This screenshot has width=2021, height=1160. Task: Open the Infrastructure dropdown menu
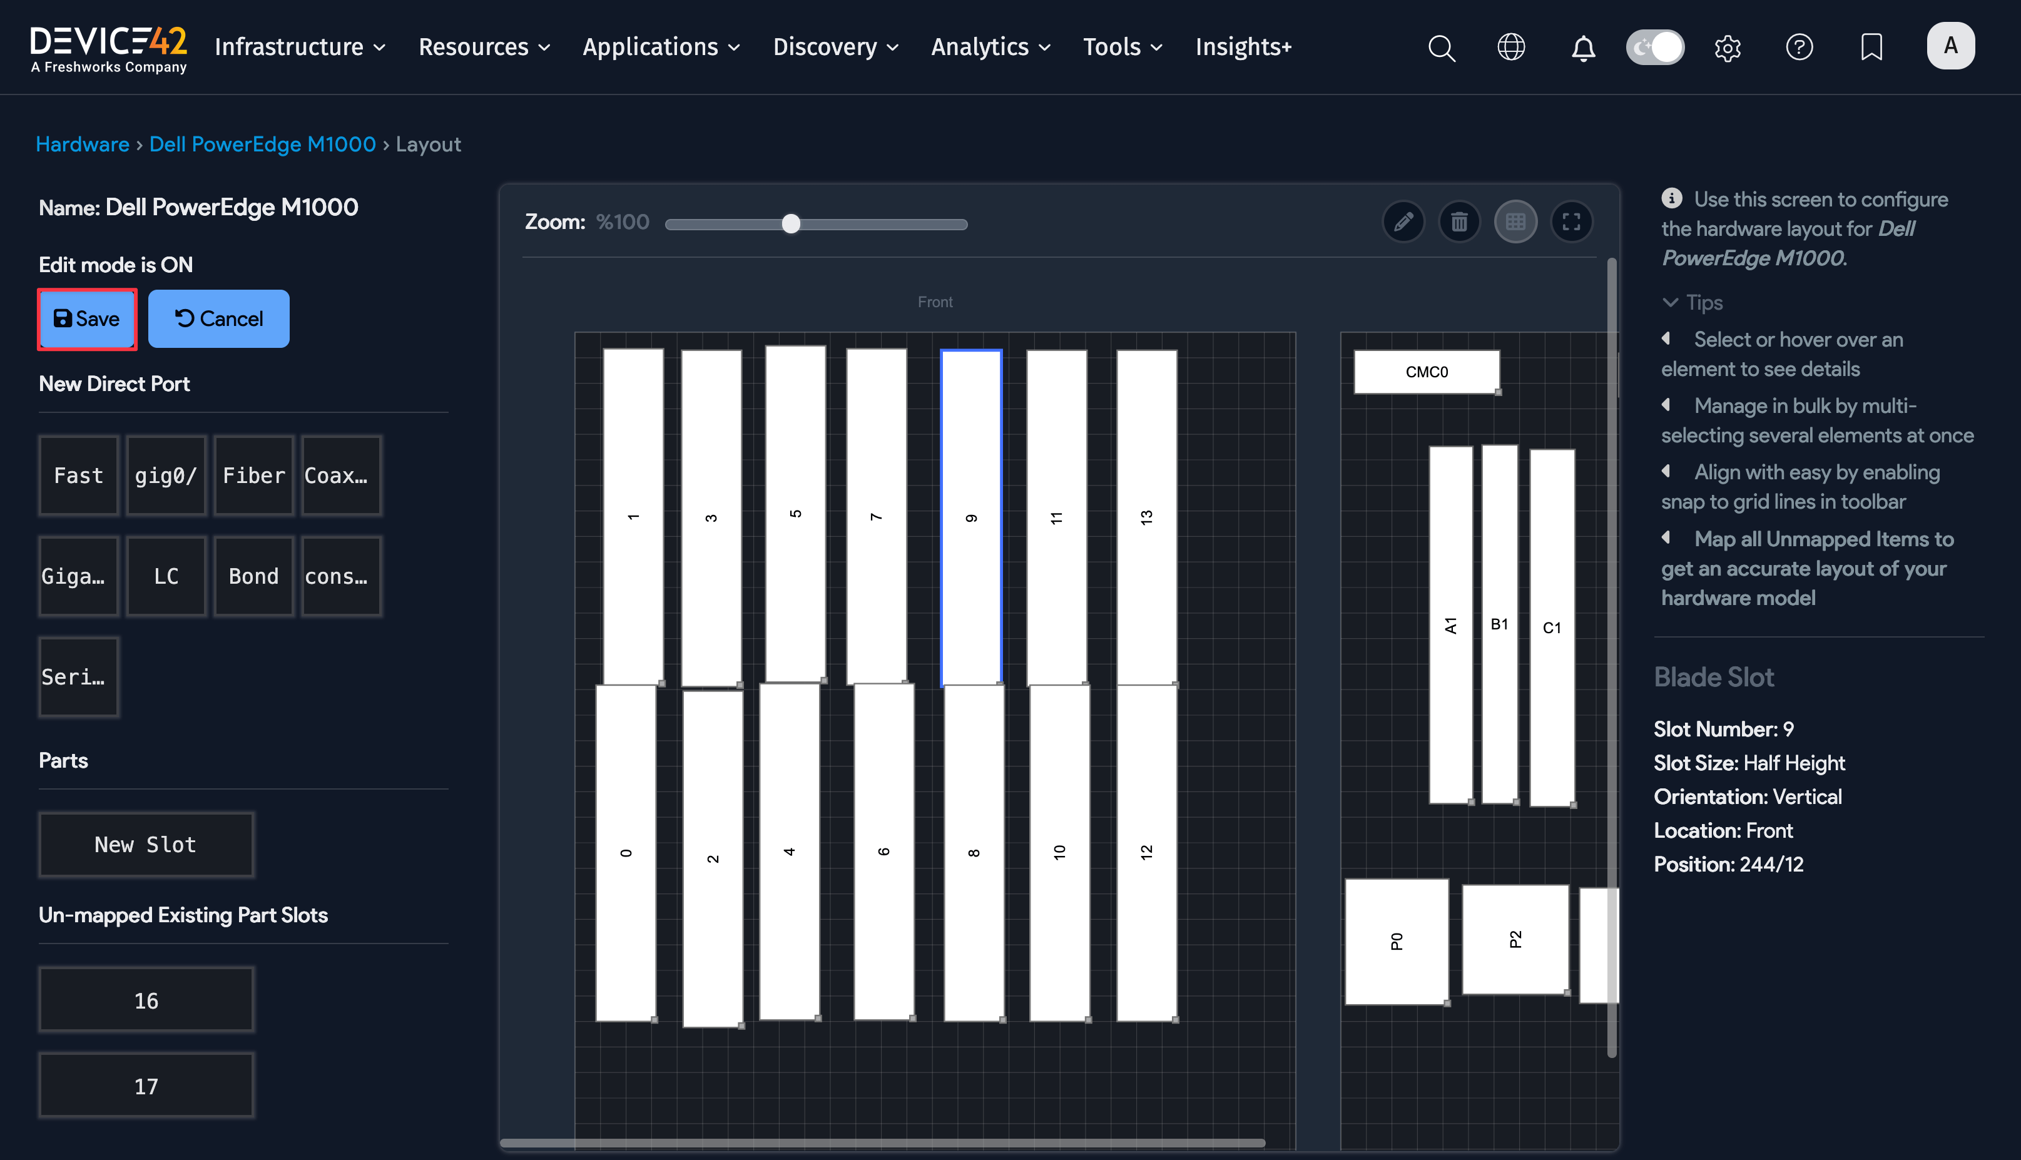(298, 47)
